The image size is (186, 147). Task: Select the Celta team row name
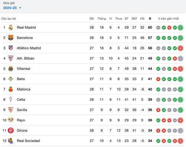(21, 99)
